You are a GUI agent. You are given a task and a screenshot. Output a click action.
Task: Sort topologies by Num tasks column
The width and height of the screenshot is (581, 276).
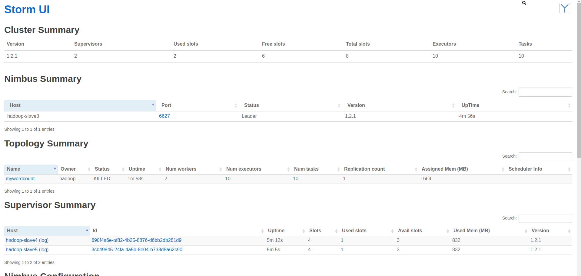point(316,169)
